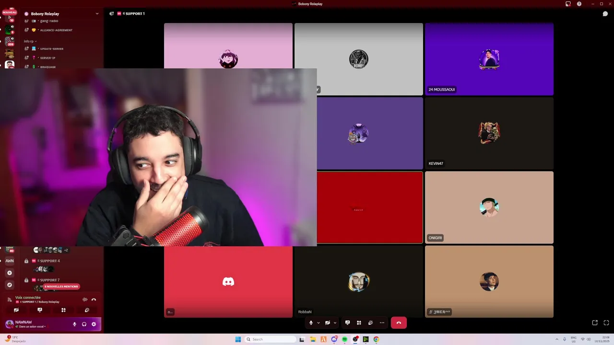Open more options ellipsis in call bar
This screenshot has height=345, width=614.
(x=382, y=323)
